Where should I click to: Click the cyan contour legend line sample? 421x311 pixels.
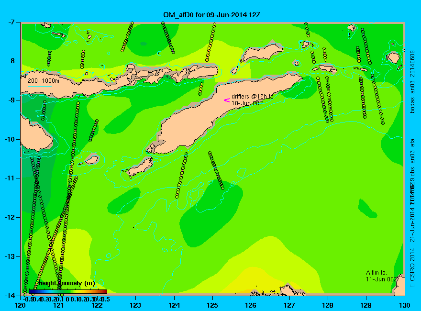39,86
